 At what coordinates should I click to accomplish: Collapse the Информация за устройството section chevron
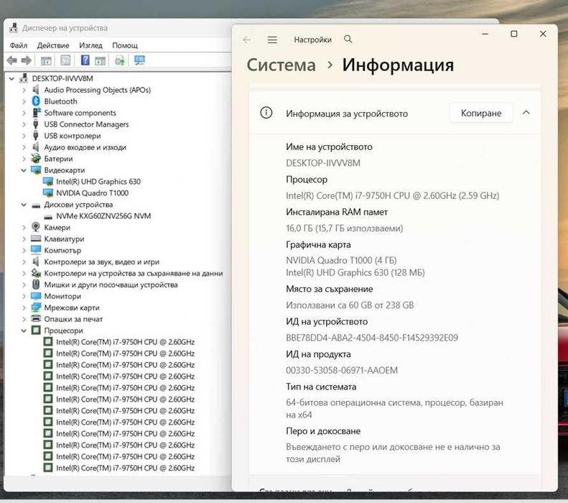526,113
